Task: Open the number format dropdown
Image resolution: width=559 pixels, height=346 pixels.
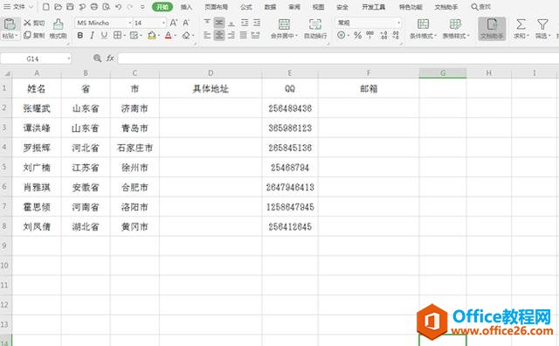Action: click(x=398, y=23)
